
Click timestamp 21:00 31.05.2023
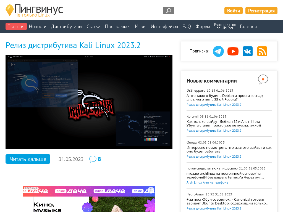coord(252,169)
